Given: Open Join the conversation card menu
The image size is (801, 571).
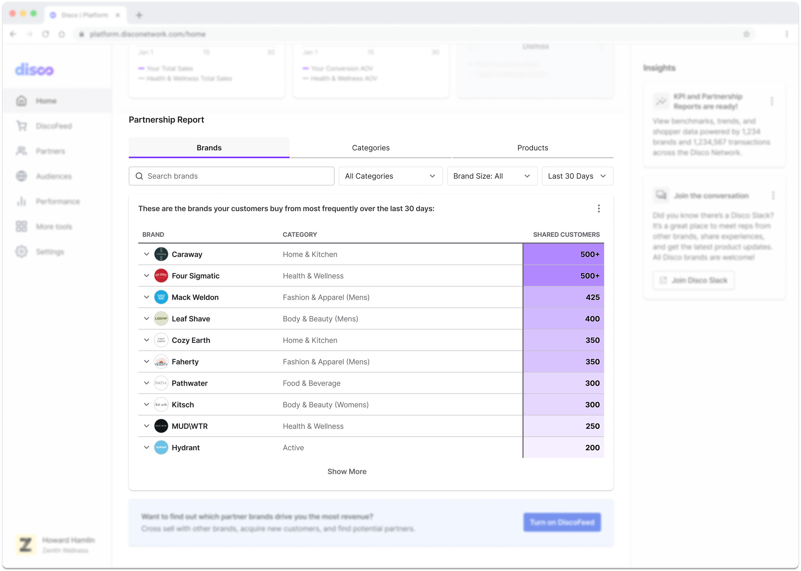Looking at the screenshot, I should tap(773, 195).
